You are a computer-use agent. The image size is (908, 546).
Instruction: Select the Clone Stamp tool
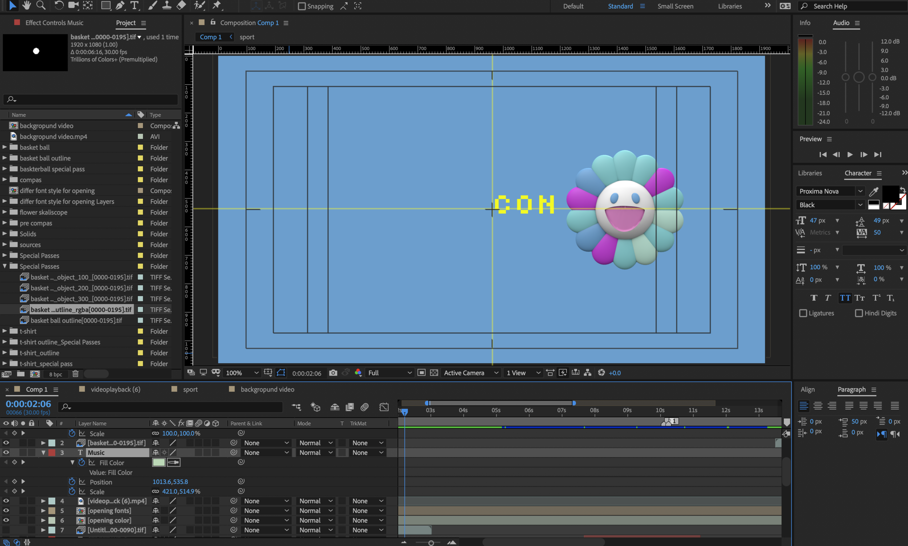[x=167, y=5]
